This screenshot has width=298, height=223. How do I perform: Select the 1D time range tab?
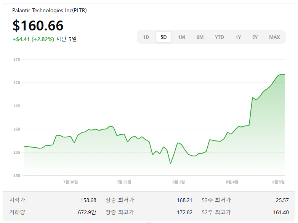pos(146,37)
